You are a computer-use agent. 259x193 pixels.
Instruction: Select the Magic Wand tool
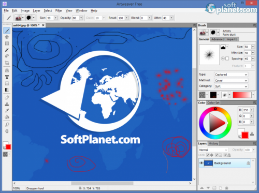pos(7,50)
